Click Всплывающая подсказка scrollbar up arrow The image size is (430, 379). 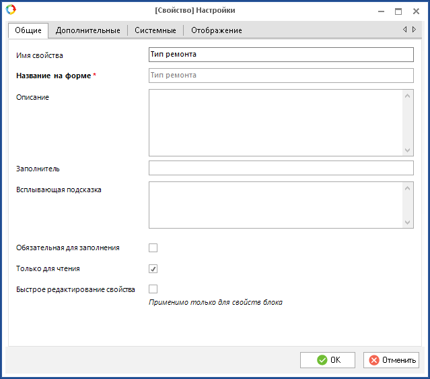[x=408, y=188]
